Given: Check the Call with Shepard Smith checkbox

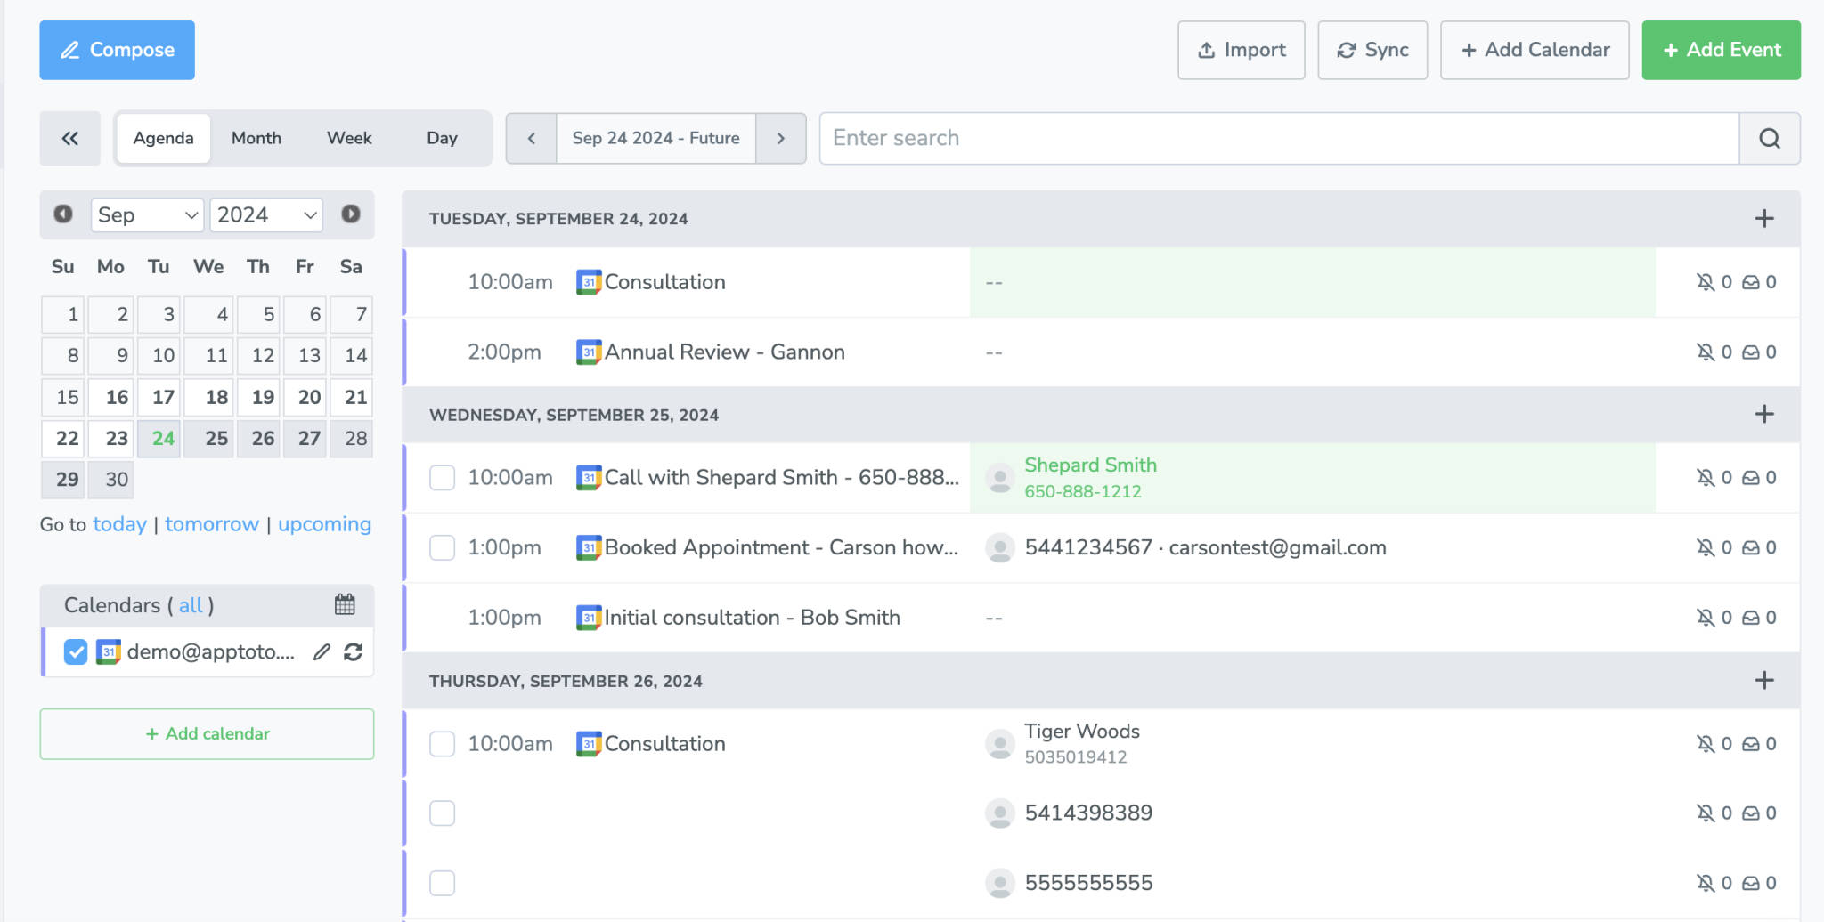Looking at the screenshot, I should pyautogui.click(x=442, y=478).
